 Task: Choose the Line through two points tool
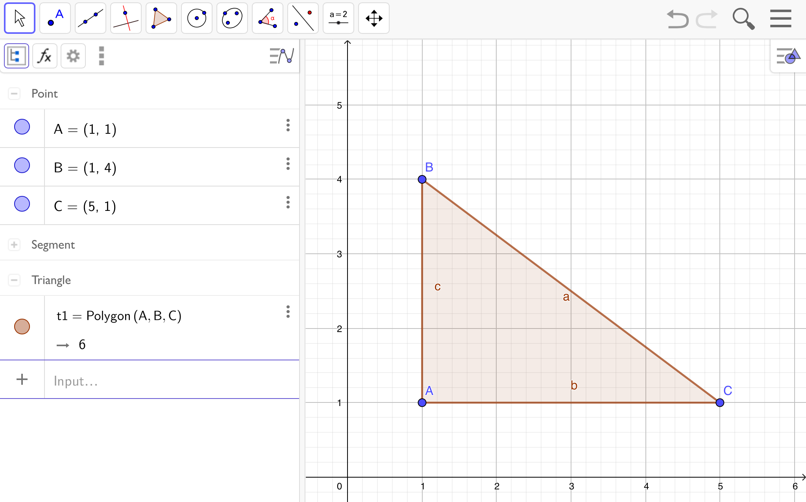click(91, 18)
